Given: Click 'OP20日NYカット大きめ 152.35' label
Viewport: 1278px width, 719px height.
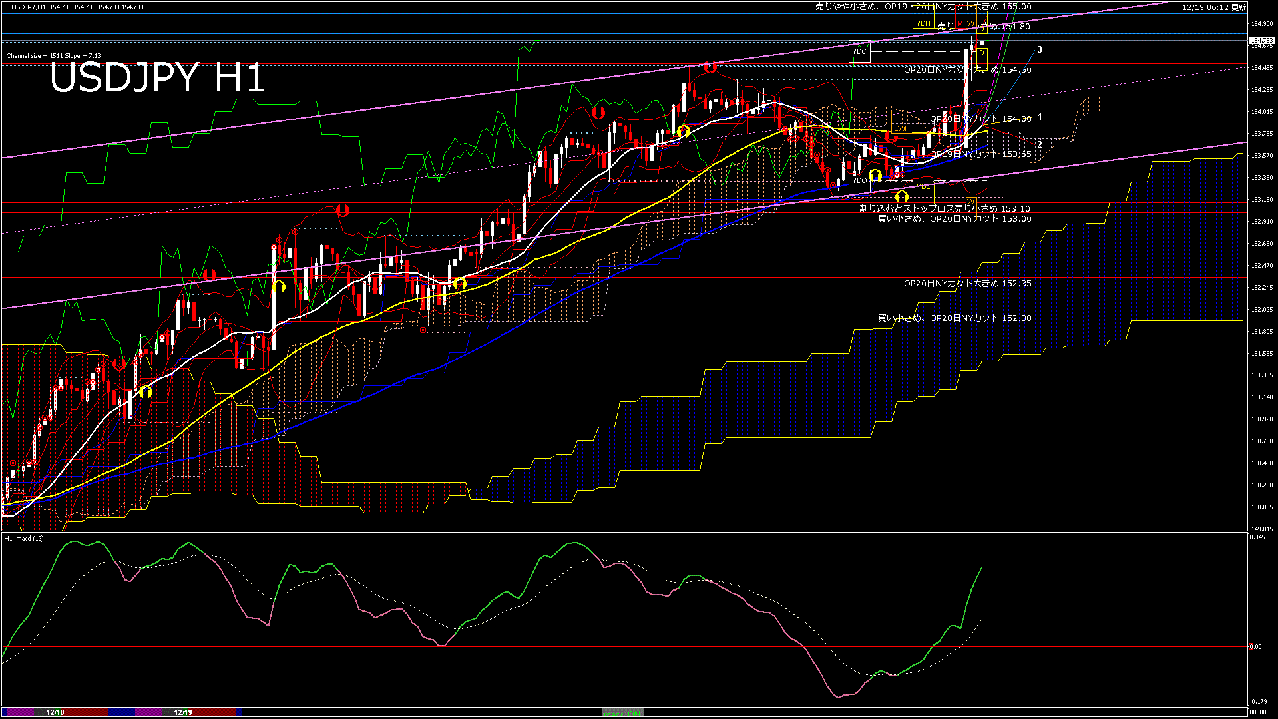Looking at the screenshot, I should 968,283.
